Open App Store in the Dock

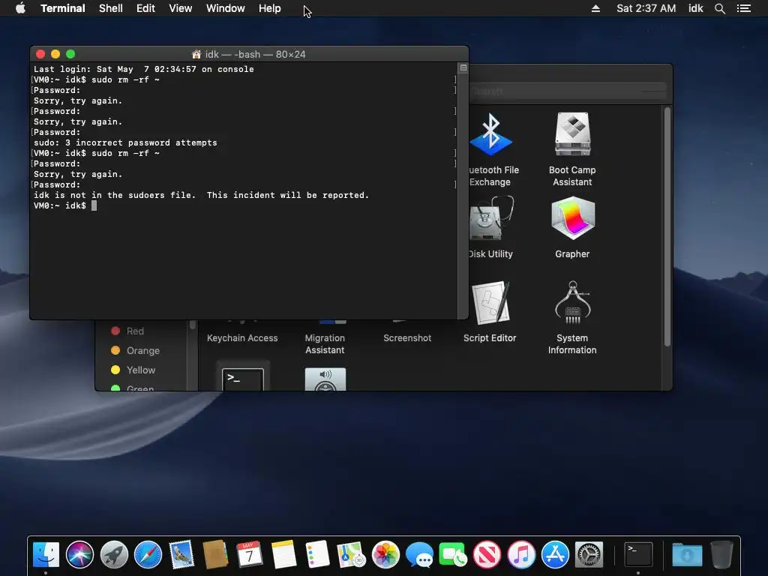click(x=555, y=554)
